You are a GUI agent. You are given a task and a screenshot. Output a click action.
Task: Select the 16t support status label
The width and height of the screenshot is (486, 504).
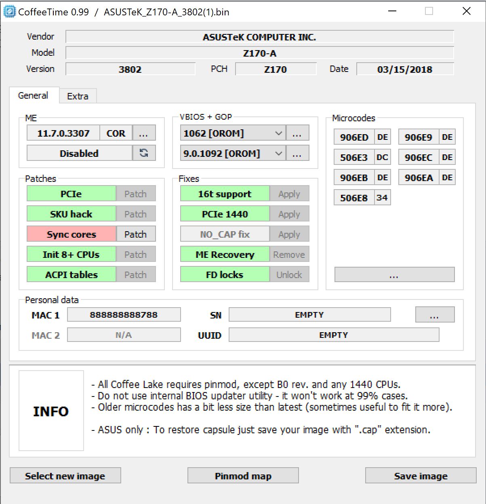pos(225,194)
